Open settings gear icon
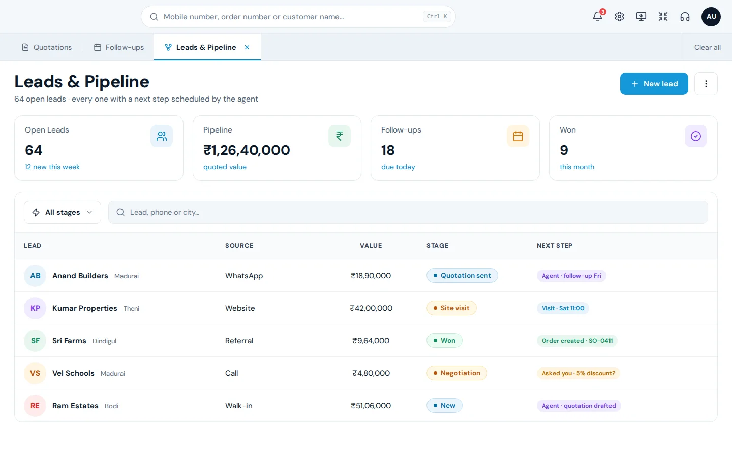 pyautogui.click(x=619, y=17)
